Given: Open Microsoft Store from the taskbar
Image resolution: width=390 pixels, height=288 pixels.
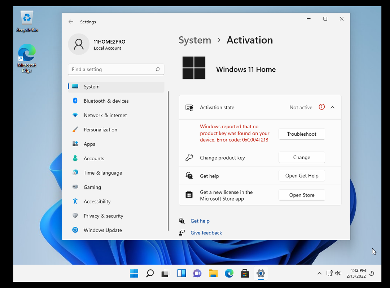Looking at the screenshot, I should tap(245, 273).
